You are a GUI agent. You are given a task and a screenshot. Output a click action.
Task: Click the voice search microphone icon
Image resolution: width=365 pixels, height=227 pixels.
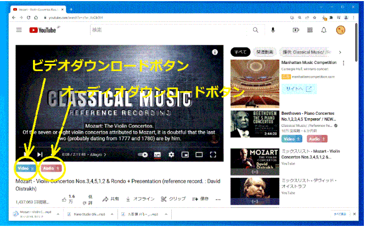tap(274, 30)
